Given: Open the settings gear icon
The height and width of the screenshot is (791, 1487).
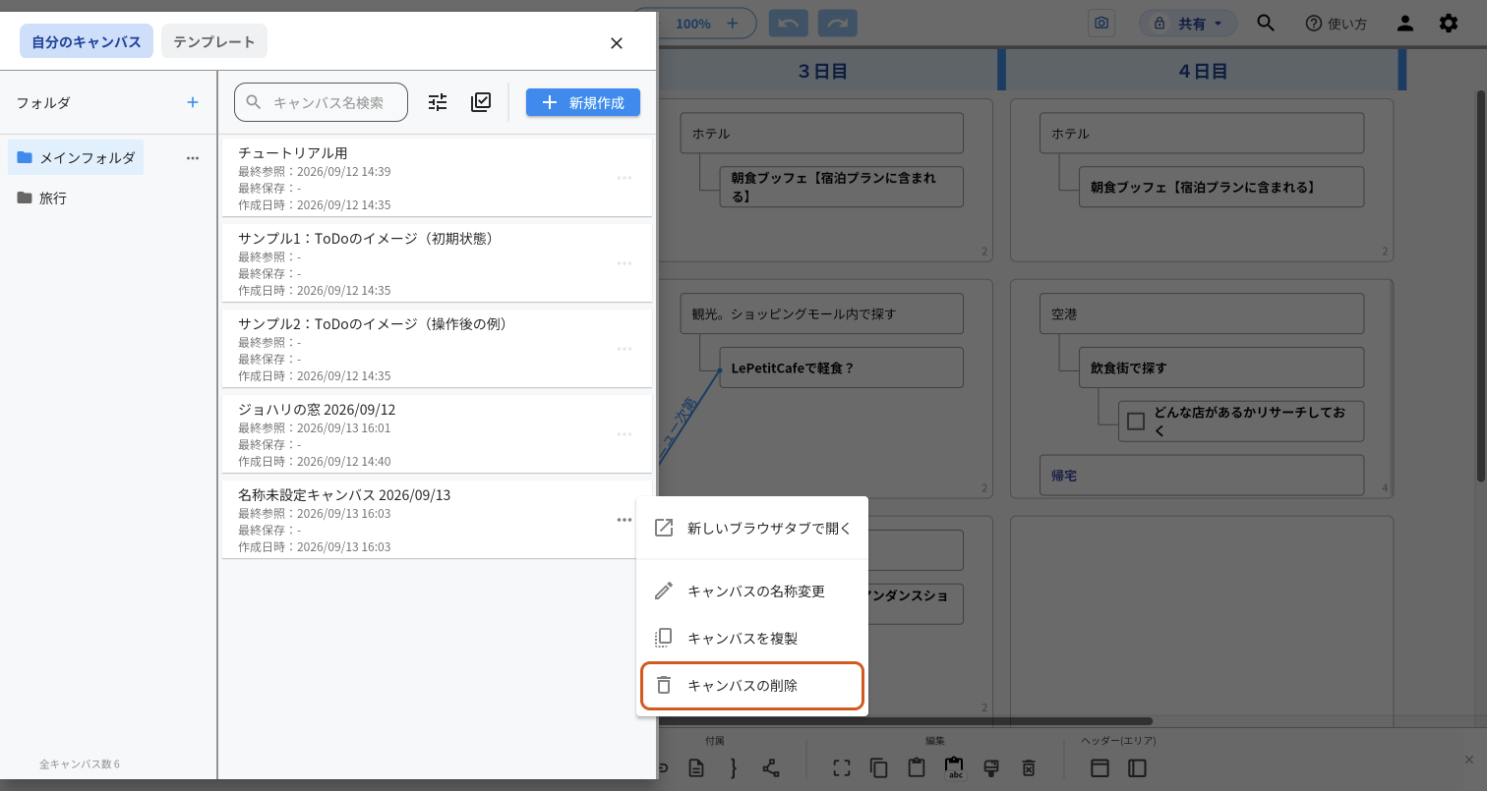Looking at the screenshot, I should pos(1449,24).
